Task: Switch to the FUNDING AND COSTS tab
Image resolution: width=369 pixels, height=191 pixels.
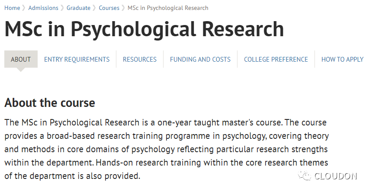Action: [x=200, y=59]
